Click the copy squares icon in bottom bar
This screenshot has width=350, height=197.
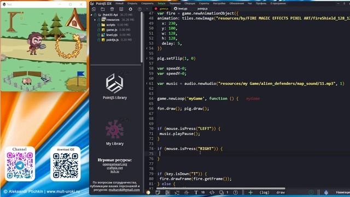coord(221,192)
